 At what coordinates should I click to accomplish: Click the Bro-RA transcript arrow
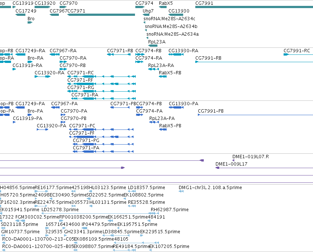click(30, 62)
